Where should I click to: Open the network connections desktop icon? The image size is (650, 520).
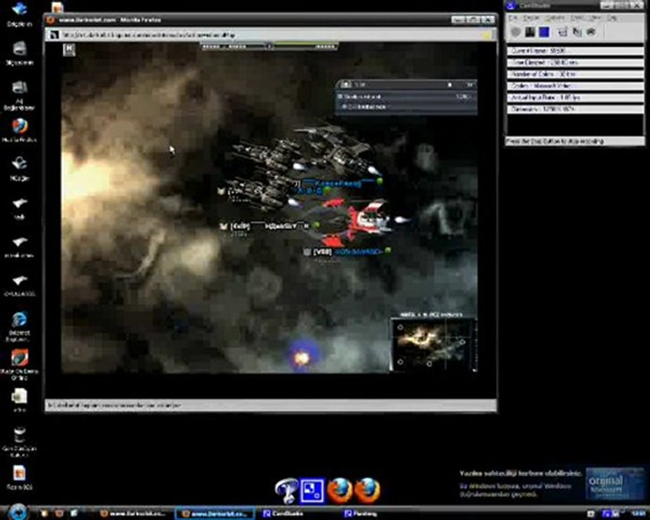pos(19,95)
